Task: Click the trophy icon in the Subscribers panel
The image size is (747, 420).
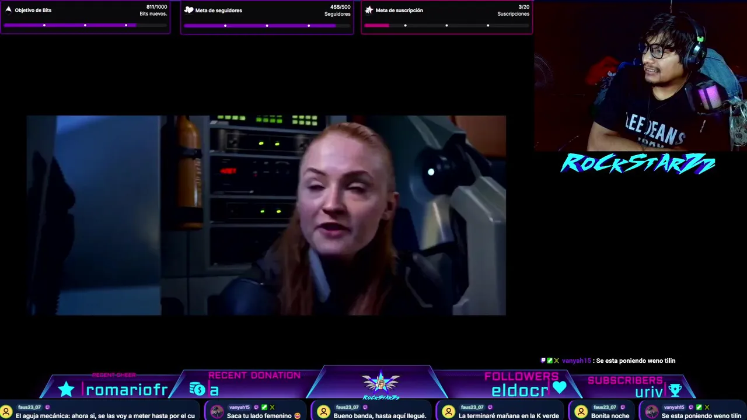Action: click(x=675, y=390)
